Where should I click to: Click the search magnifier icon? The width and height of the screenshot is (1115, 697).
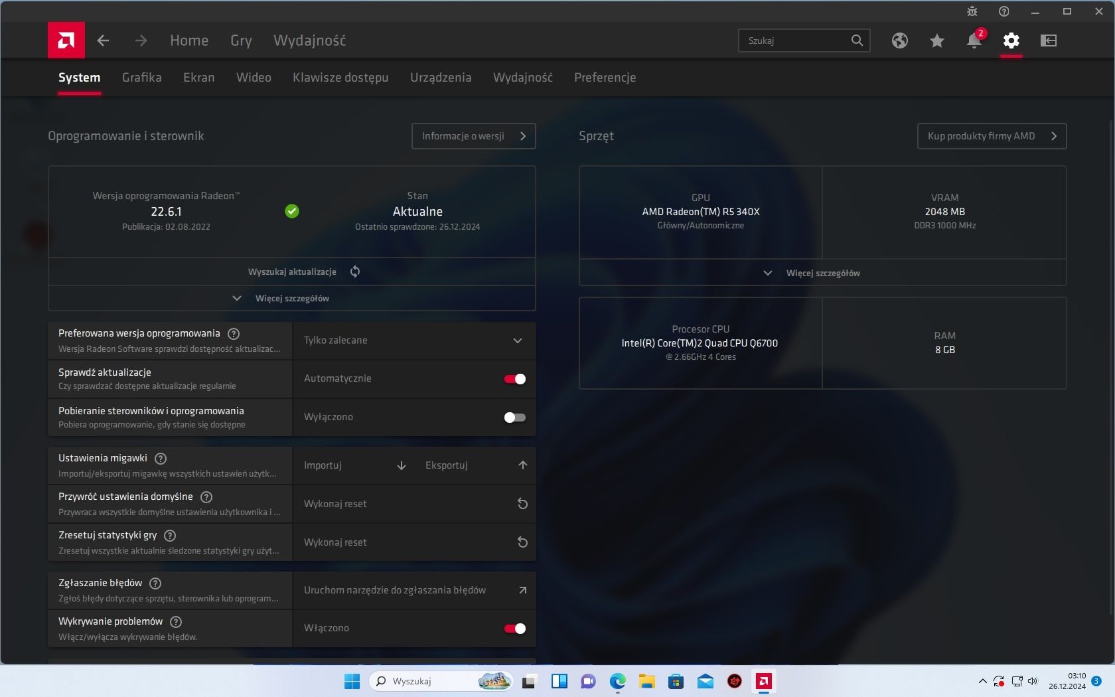click(857, 40)
